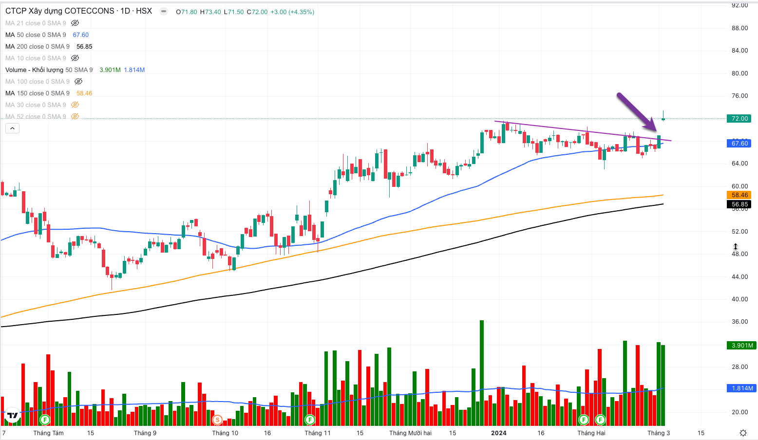
Task: Select the grayed MA 10 close legend text
Action: (36, 58)
